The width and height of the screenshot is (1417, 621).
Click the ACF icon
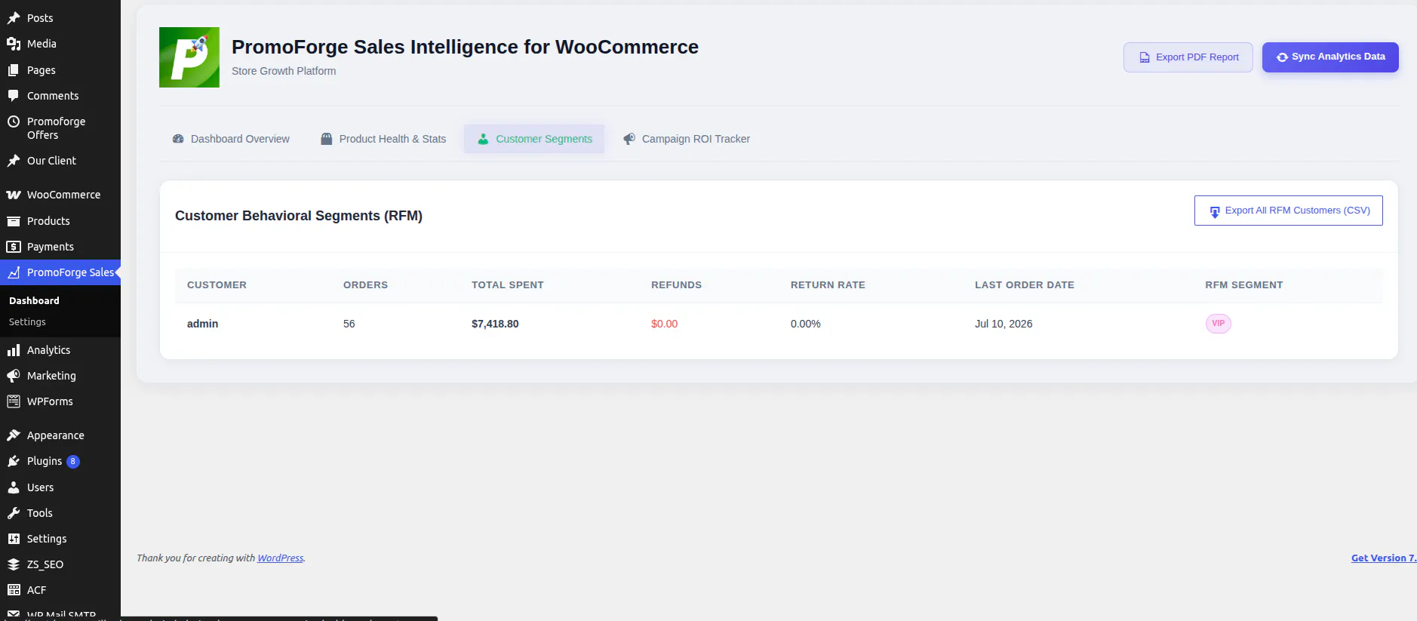14,590
